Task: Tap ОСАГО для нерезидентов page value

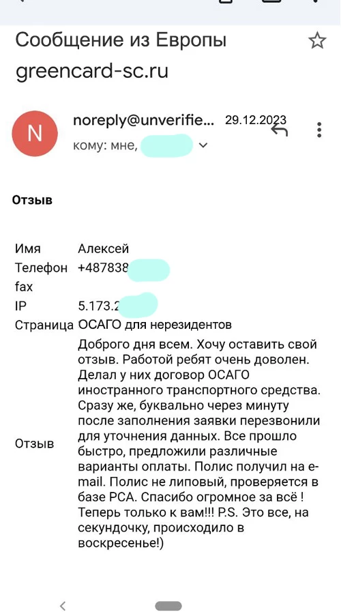Action: tap(155, 325)
